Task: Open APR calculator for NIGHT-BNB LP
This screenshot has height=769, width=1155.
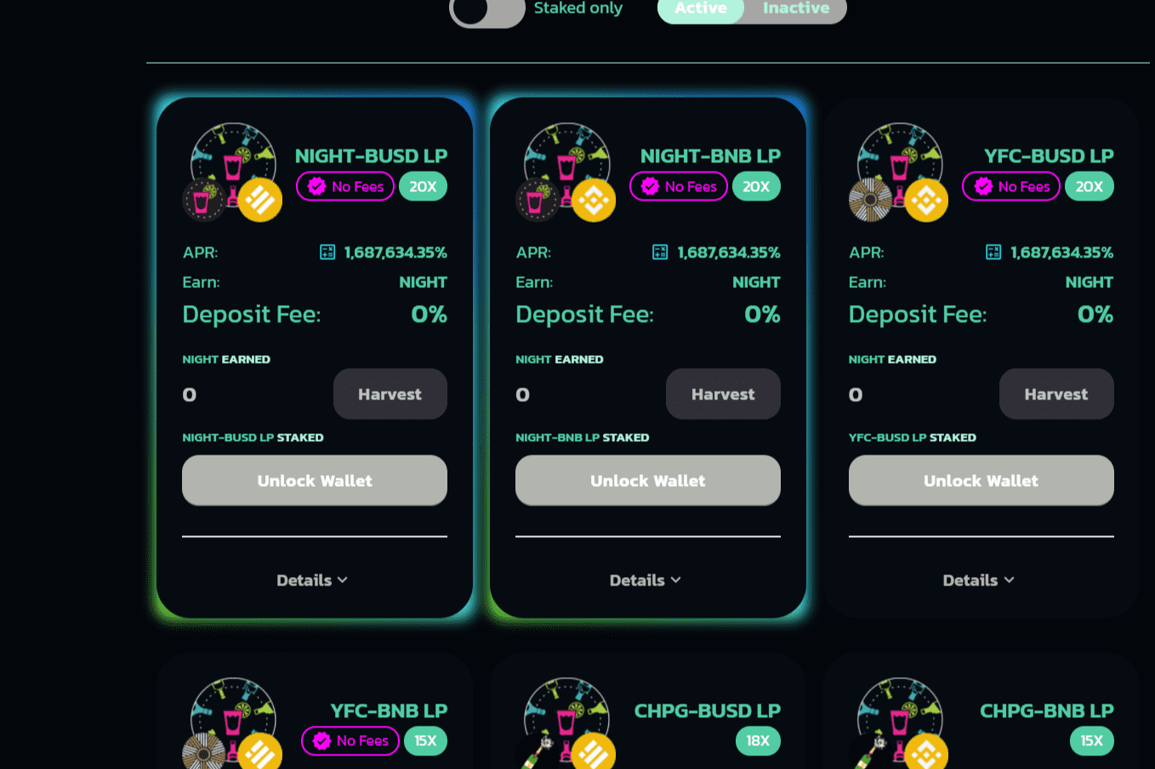Action: point(660,252)
